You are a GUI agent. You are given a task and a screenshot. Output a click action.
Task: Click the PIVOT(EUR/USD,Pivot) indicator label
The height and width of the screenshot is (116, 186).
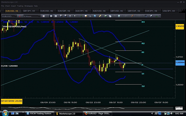(15, 27)
